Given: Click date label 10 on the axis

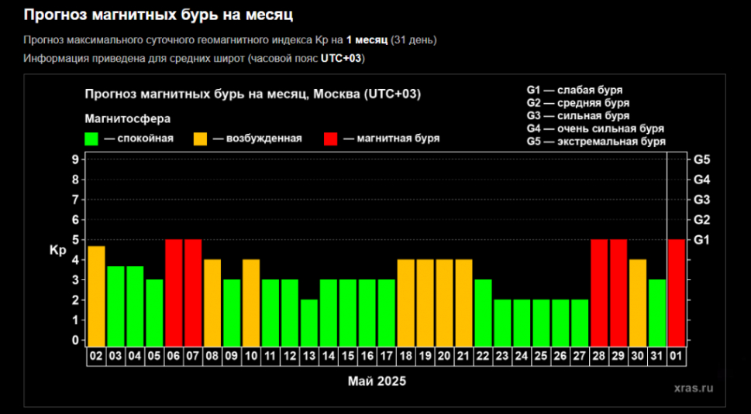Looking at the screenshot, I should [251, 357].
